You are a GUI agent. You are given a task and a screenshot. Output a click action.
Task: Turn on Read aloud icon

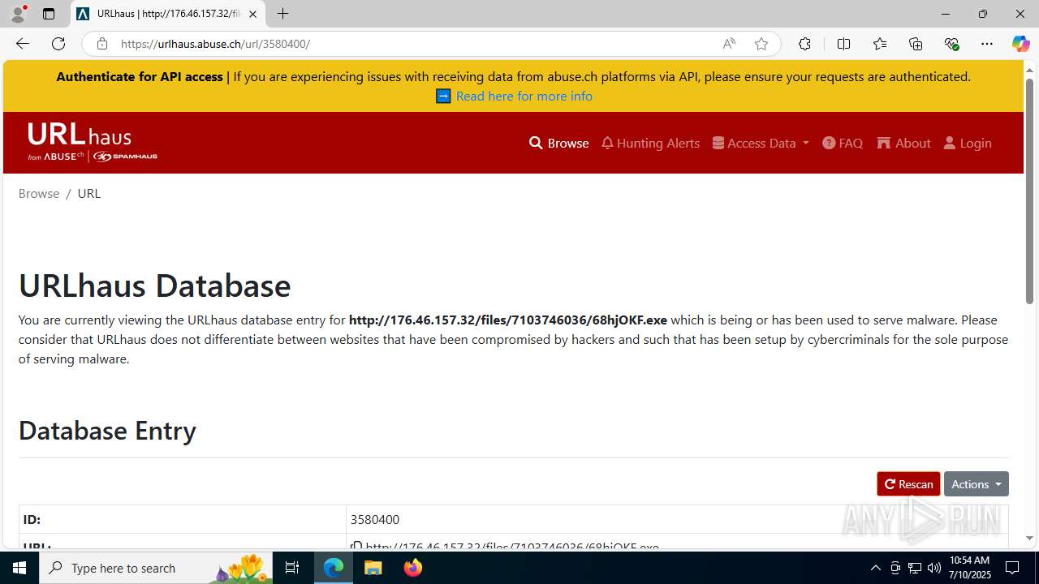pos(729,44)
